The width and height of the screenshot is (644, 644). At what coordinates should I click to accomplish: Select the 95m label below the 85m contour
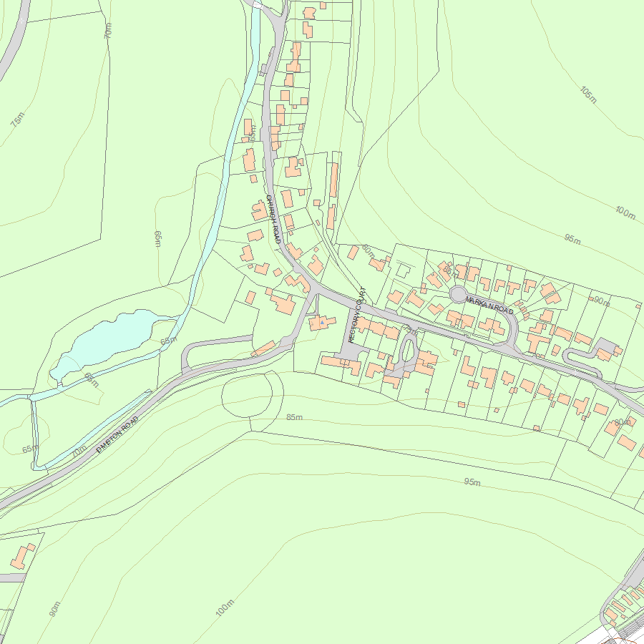(472, 482)
